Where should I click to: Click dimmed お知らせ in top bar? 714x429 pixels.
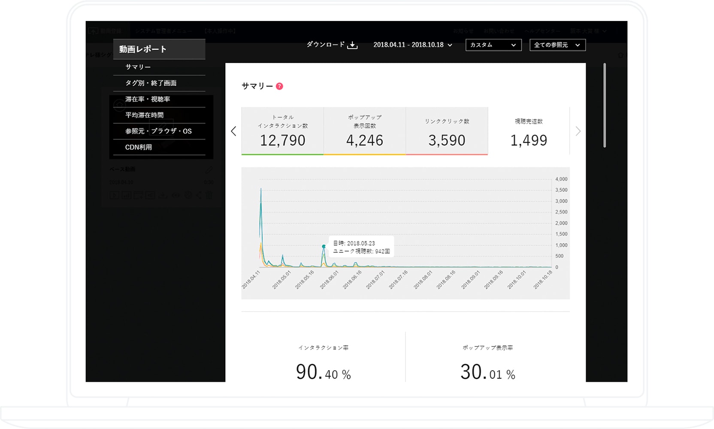pos(463,31)
